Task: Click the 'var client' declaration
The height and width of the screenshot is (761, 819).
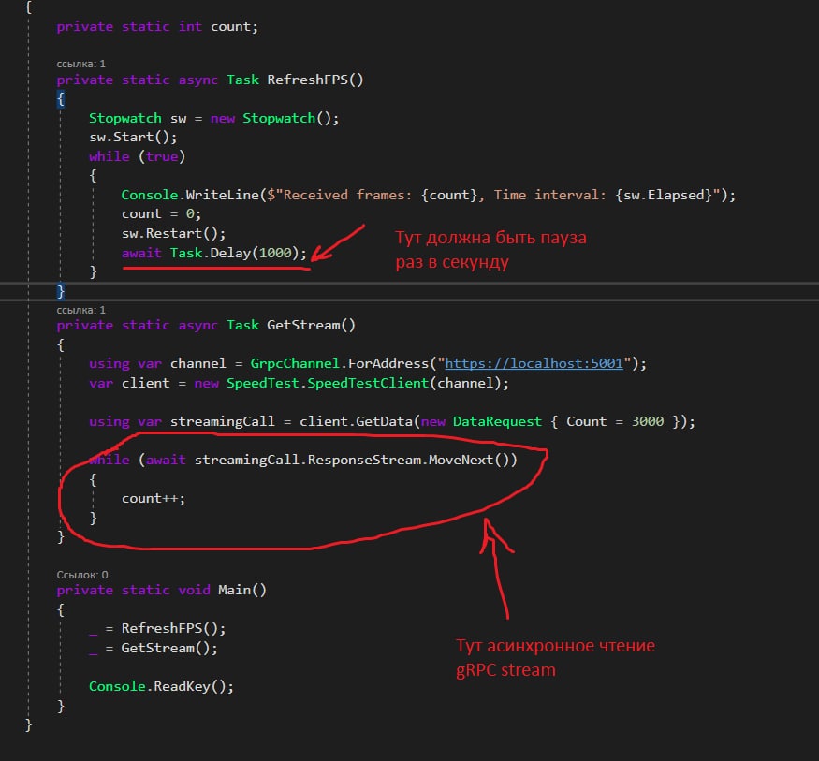Action: click(129, 383)
